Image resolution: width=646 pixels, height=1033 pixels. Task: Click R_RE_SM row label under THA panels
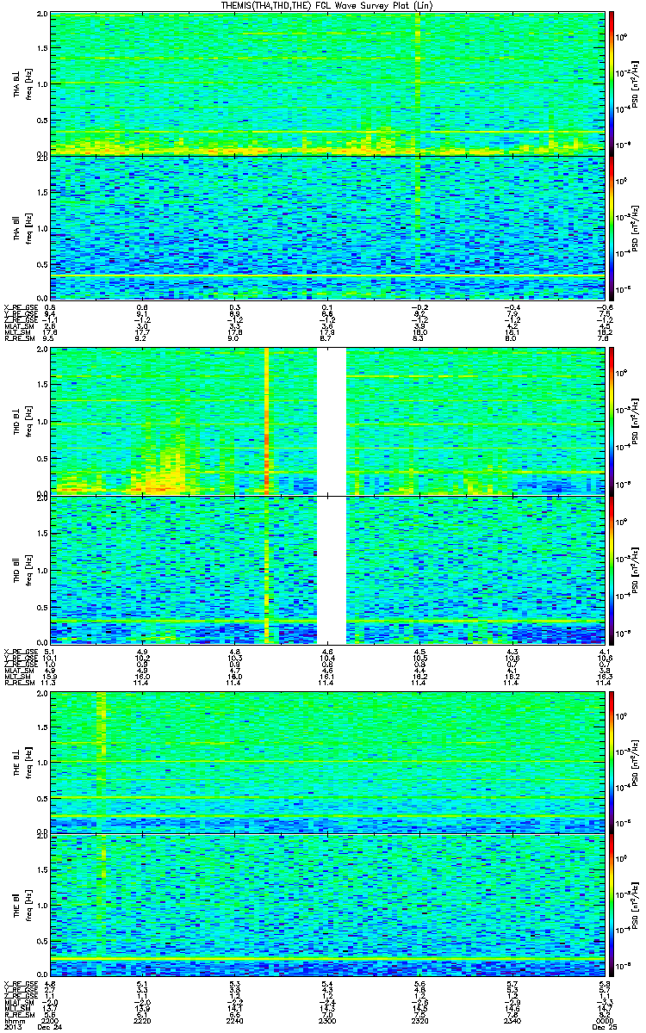click(x=19, y=339)
